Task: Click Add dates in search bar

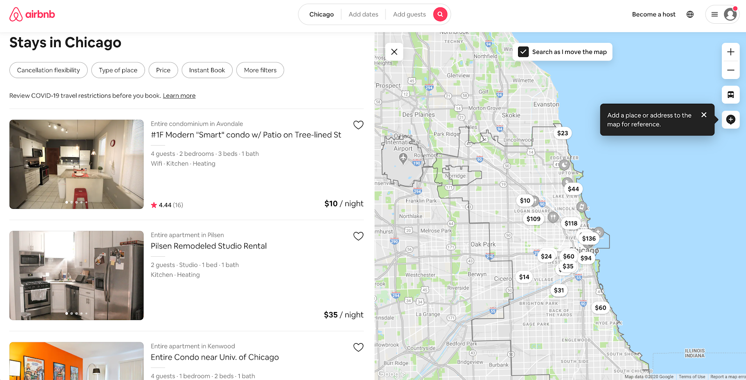Action: 363,14
